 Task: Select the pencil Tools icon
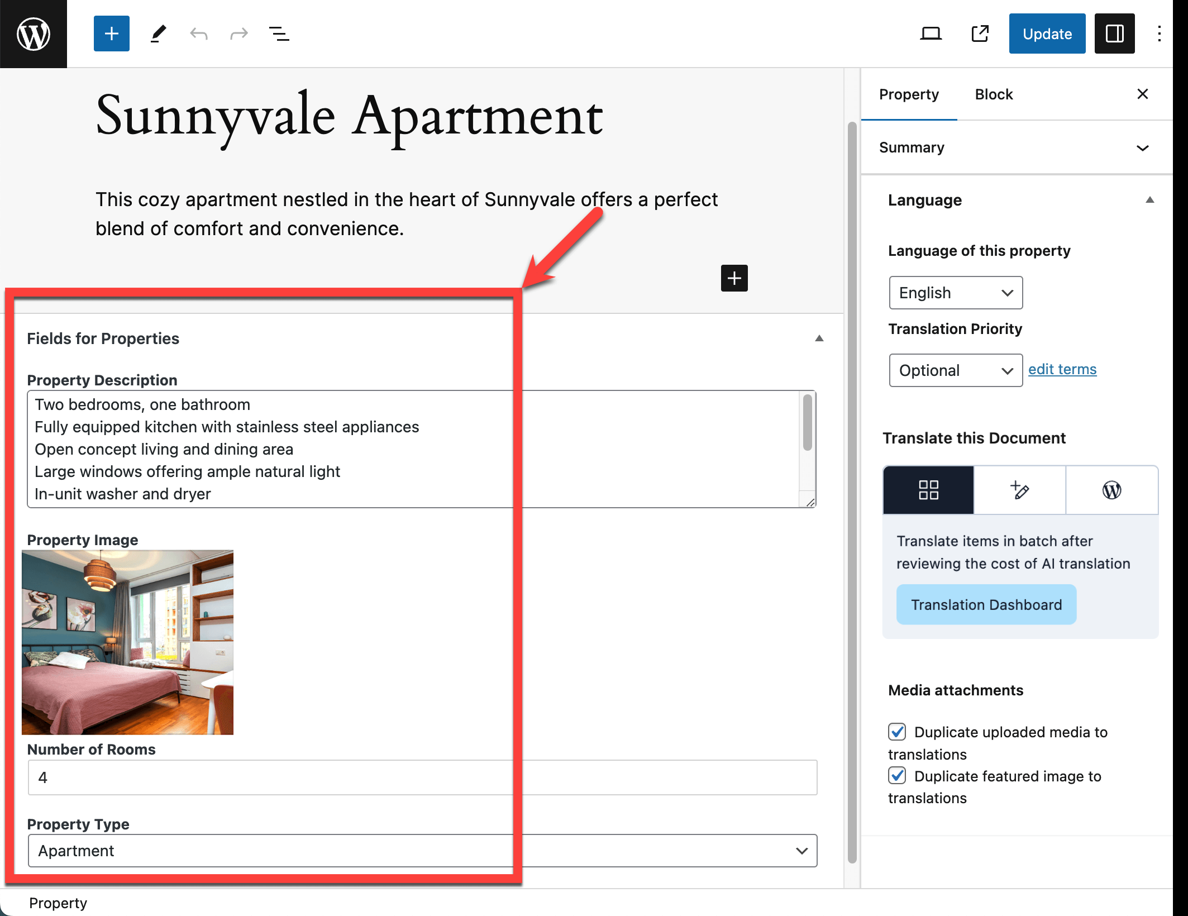159,34
